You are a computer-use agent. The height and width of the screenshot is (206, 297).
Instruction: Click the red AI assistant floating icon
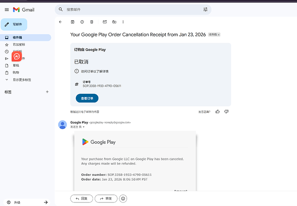point(17,56)
